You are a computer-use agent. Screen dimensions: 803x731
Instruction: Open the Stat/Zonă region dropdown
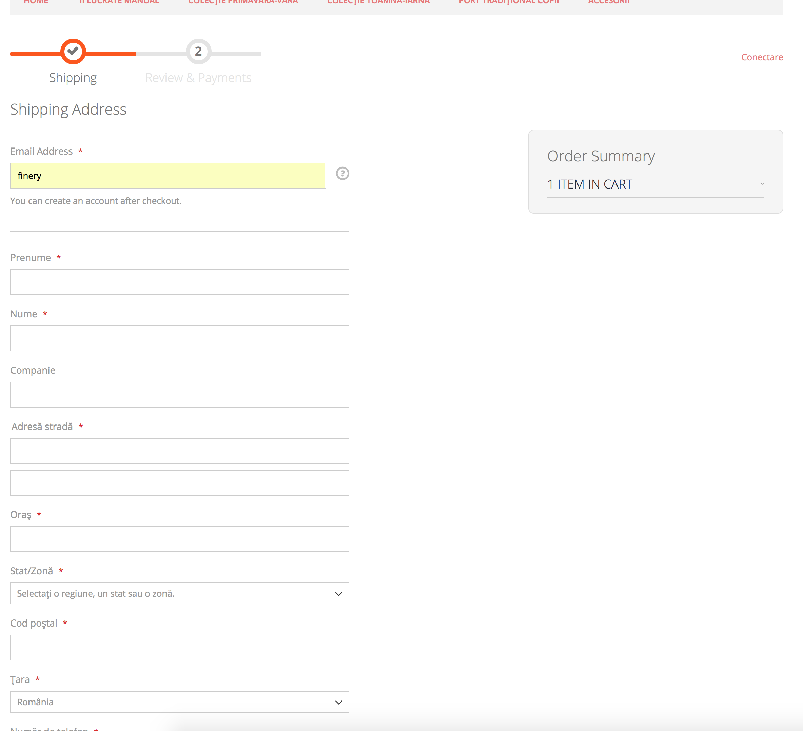(x=179, y=593)
